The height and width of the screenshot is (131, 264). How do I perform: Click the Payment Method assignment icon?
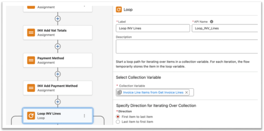point(31,60)
